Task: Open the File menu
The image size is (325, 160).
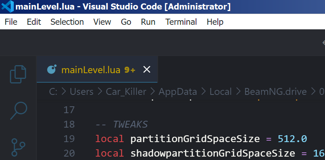Action: click(11, 22)
